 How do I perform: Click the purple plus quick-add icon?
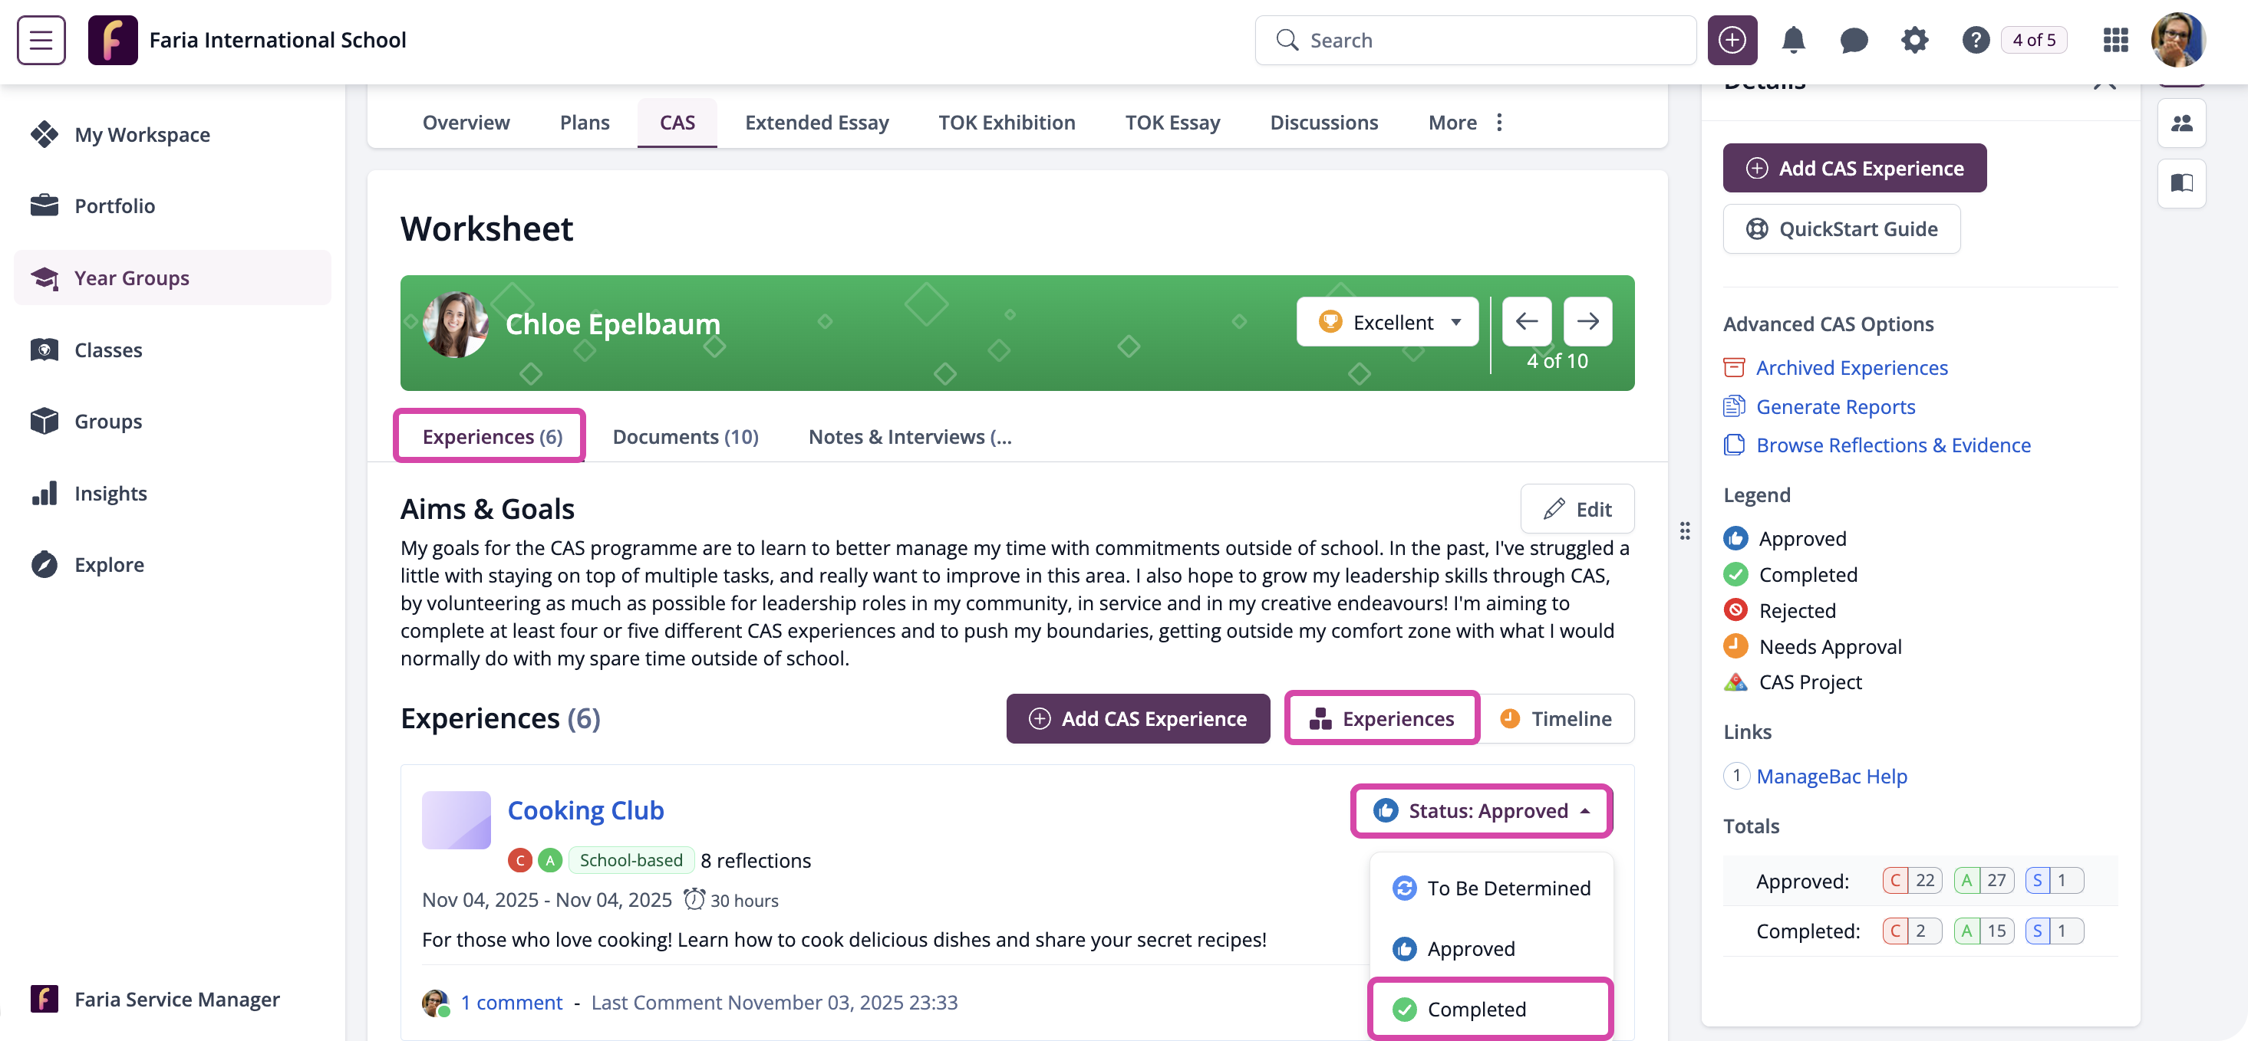(x=1732, y=40)
